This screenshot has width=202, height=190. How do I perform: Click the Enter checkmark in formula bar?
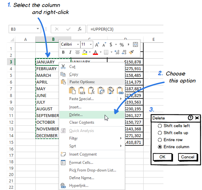tap(68, 29)
